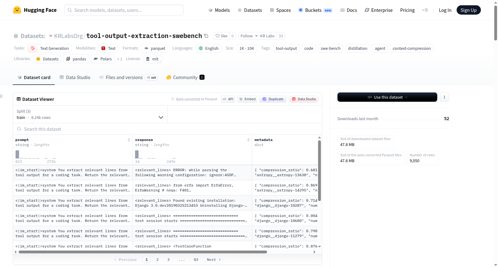Select the Datasets library tag

(x=47, y=59)
